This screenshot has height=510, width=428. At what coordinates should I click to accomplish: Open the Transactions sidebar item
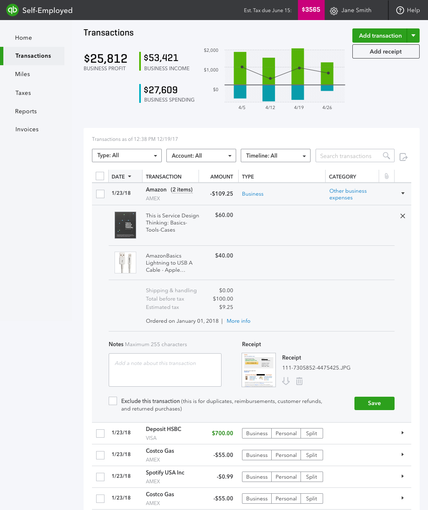click(x=33, y=56)
